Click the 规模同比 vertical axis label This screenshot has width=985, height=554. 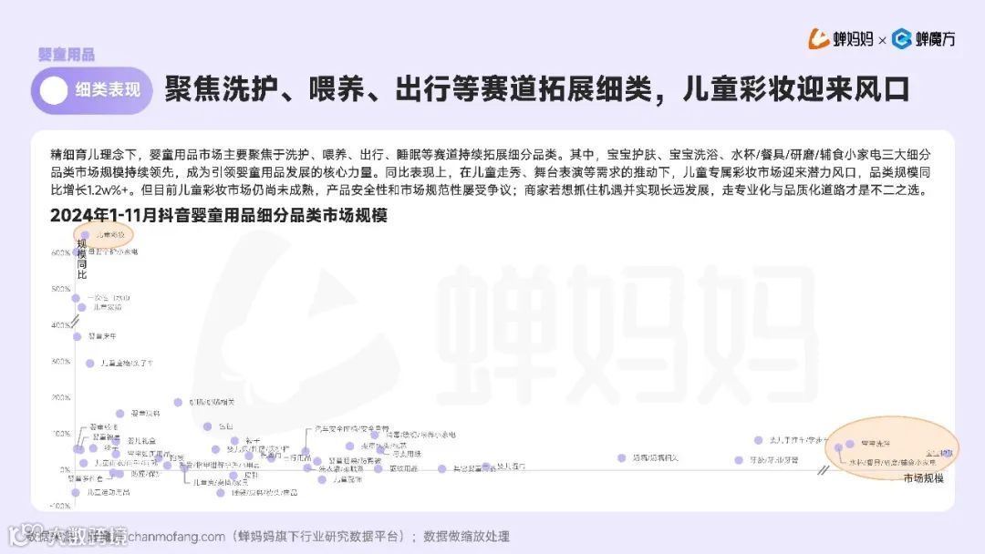click(82, 259)
